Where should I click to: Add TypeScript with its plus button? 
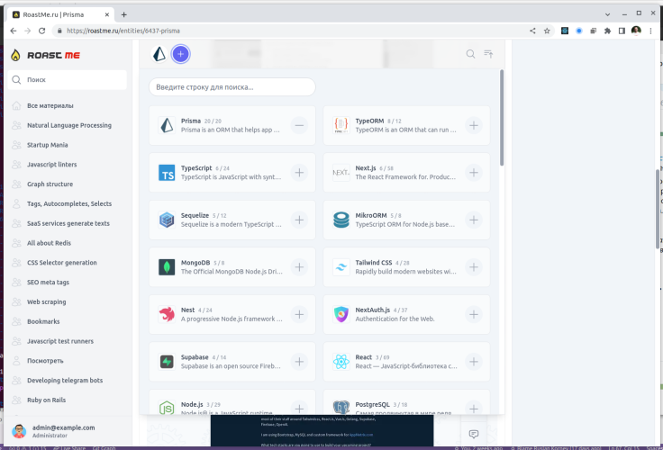pyautogui.click(x=299, y=173)
